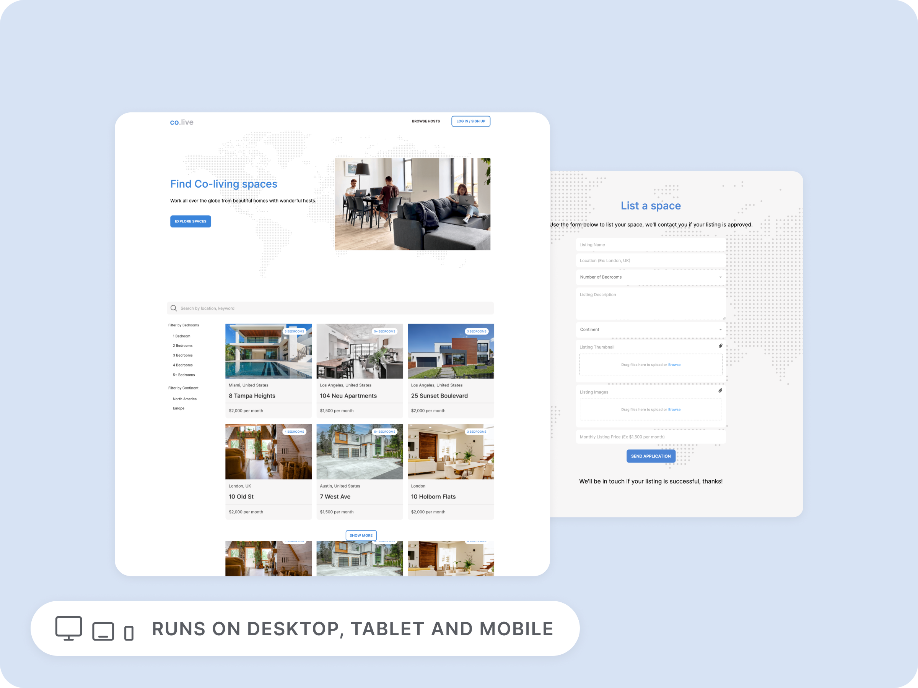Select the 3 Bedrooms filter option

click(183, 355)
